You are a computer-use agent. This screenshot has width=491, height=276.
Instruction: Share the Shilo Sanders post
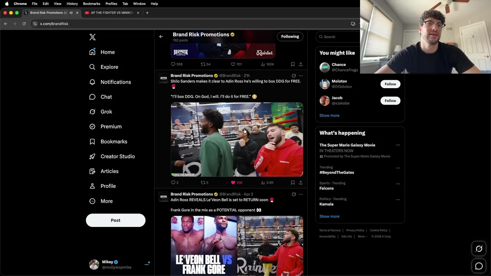point(301,183)
